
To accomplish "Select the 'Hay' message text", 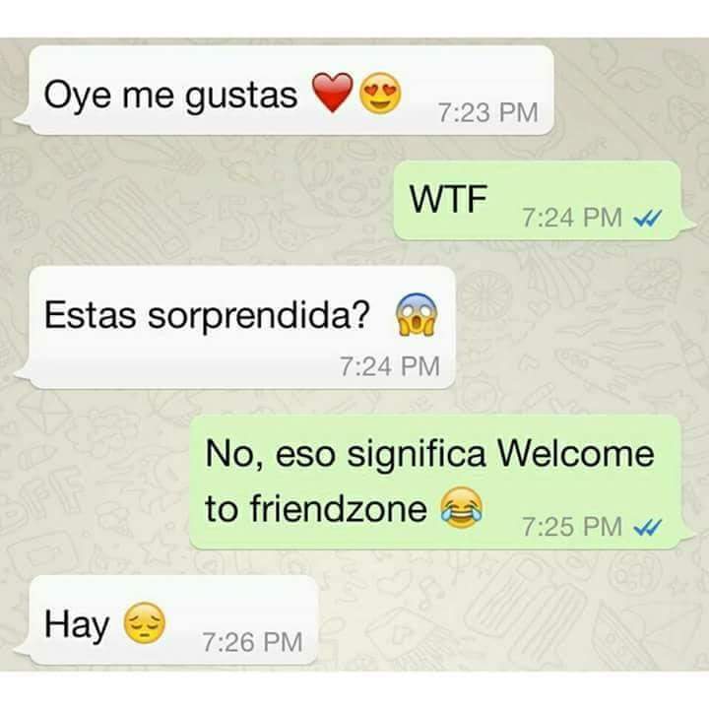I will pos(77,626).
